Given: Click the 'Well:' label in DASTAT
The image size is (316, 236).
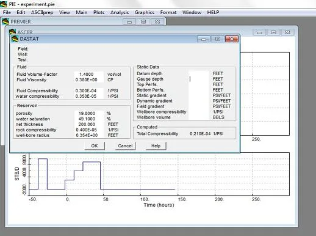Looking at the screenshot, I should click(x=23, y=54).
